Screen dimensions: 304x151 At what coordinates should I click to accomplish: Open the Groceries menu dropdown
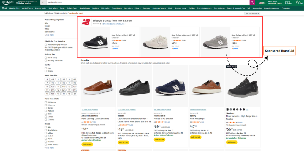(128, 8)
